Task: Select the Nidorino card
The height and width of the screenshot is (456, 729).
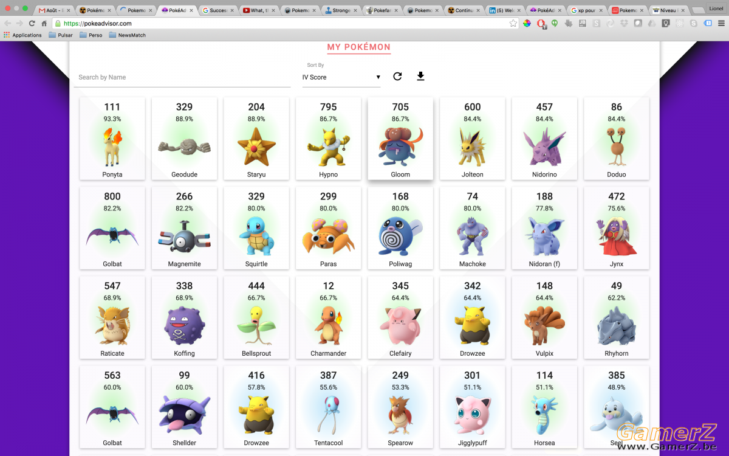Action: click(544, 139)
